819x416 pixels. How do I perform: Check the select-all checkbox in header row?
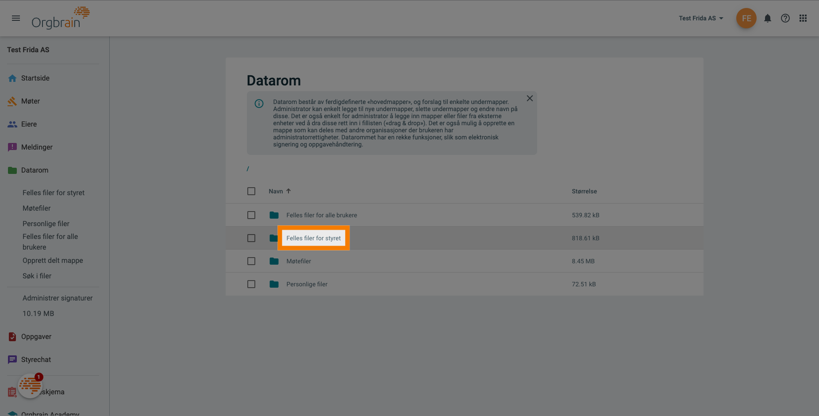click(x=251, y=191)
